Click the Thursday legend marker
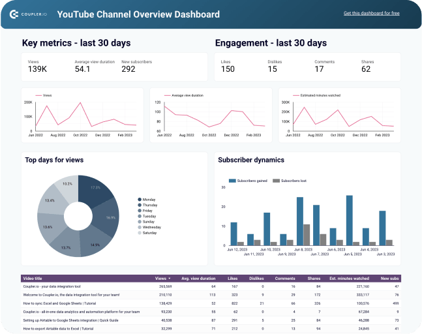Viewport: 422px width, 334px height. click(x=140, y=205)
